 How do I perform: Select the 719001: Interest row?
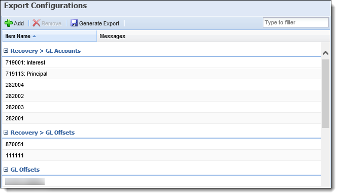pos(162,62)
